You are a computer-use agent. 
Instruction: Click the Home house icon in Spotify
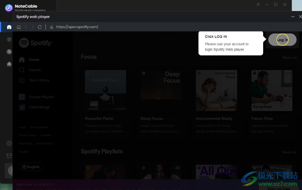(22, 60)
